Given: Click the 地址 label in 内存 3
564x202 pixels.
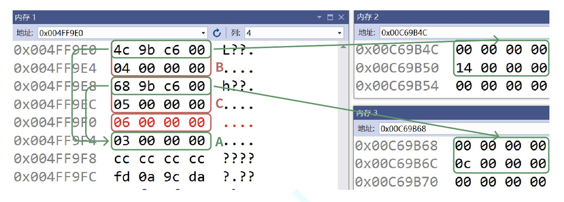Looking at the screenshot, I should (367, 128).
